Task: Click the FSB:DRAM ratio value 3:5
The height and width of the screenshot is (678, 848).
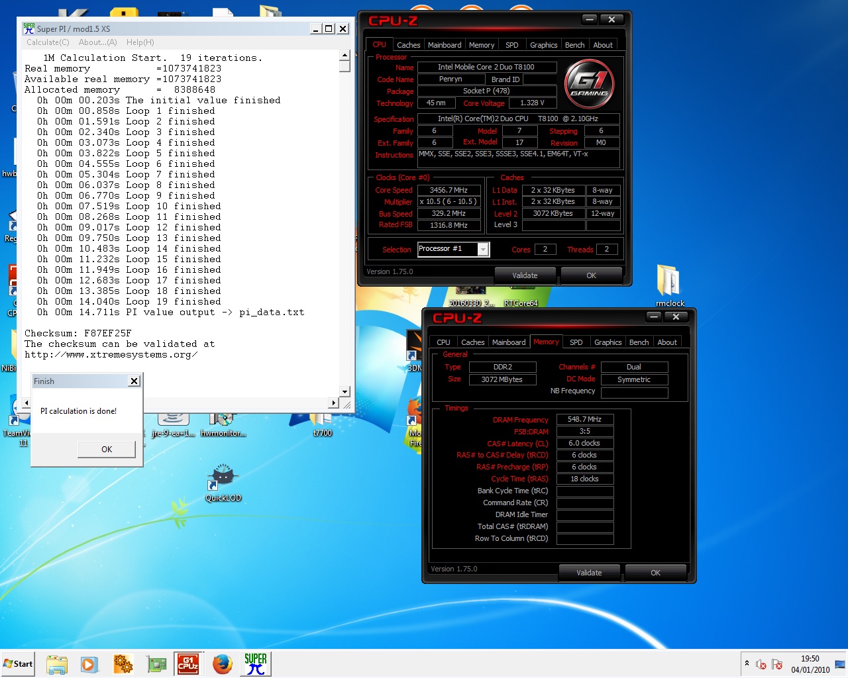Action: pyautogui.click(x=585, y=431)
